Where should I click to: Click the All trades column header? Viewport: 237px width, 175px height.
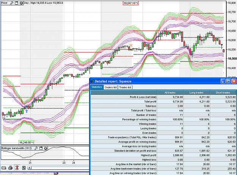click(170, 93)
